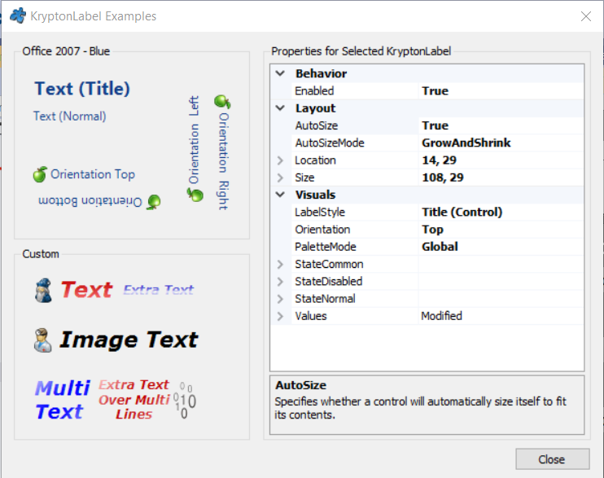This screenshot has width=604, height=478.
Task: Collapse the Visuals category
Action: click(x=280, y=195)
